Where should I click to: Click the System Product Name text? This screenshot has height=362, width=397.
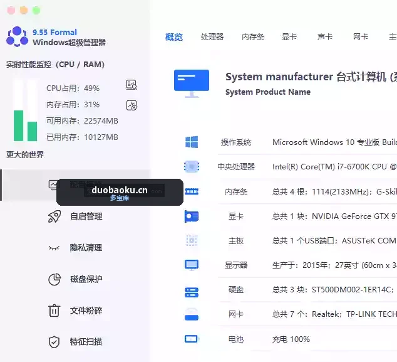[268, 92]
